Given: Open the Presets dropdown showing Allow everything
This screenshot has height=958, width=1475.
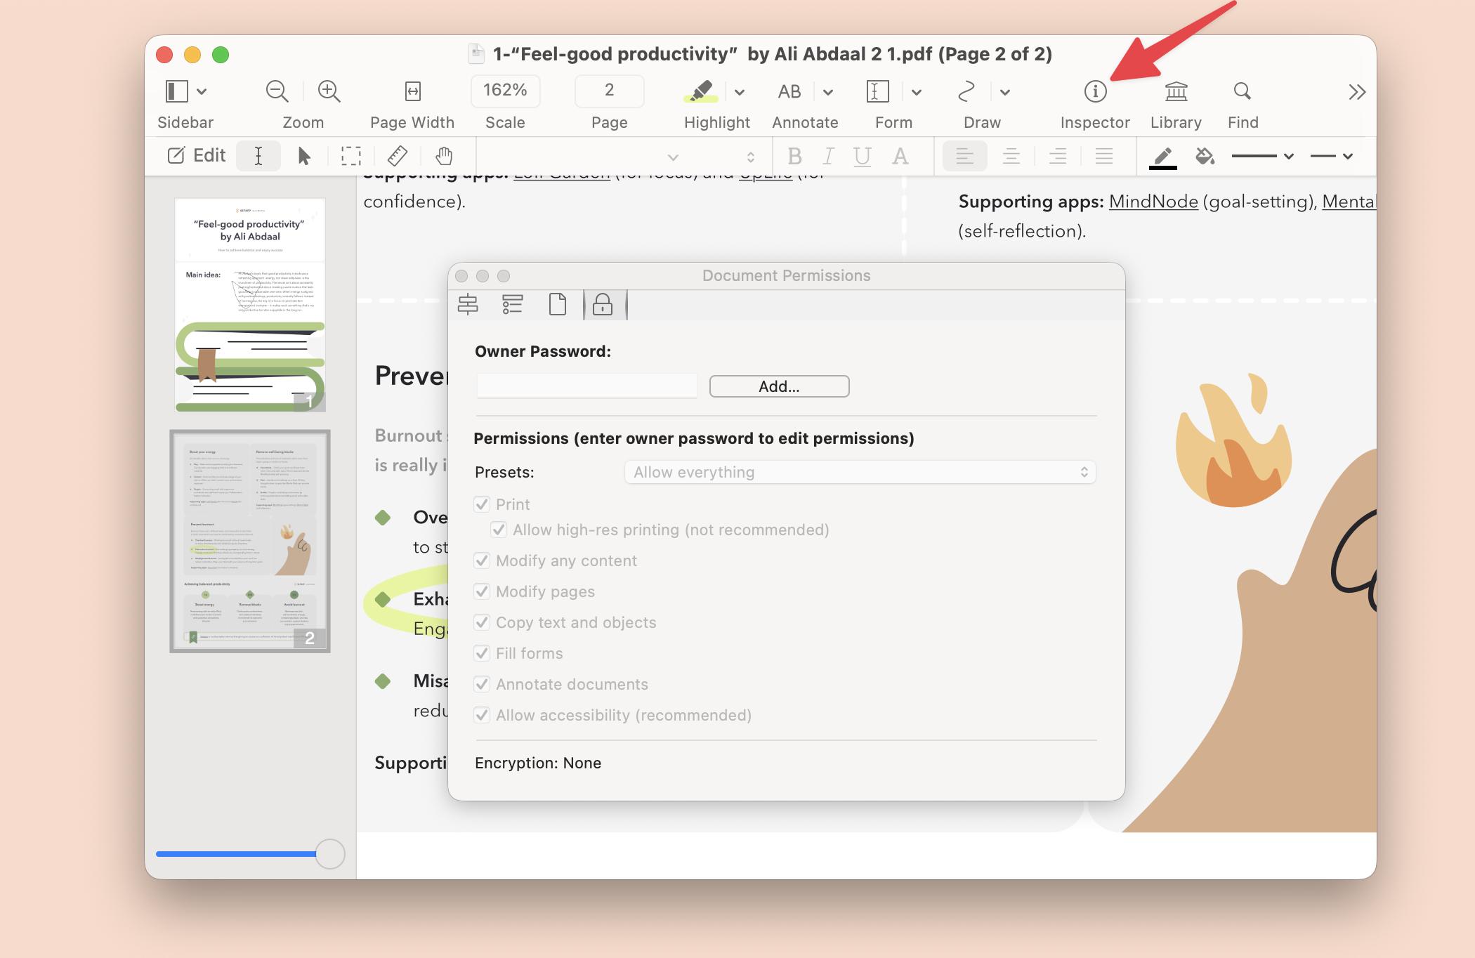Looking at the screenshot, I should [859, 471].
